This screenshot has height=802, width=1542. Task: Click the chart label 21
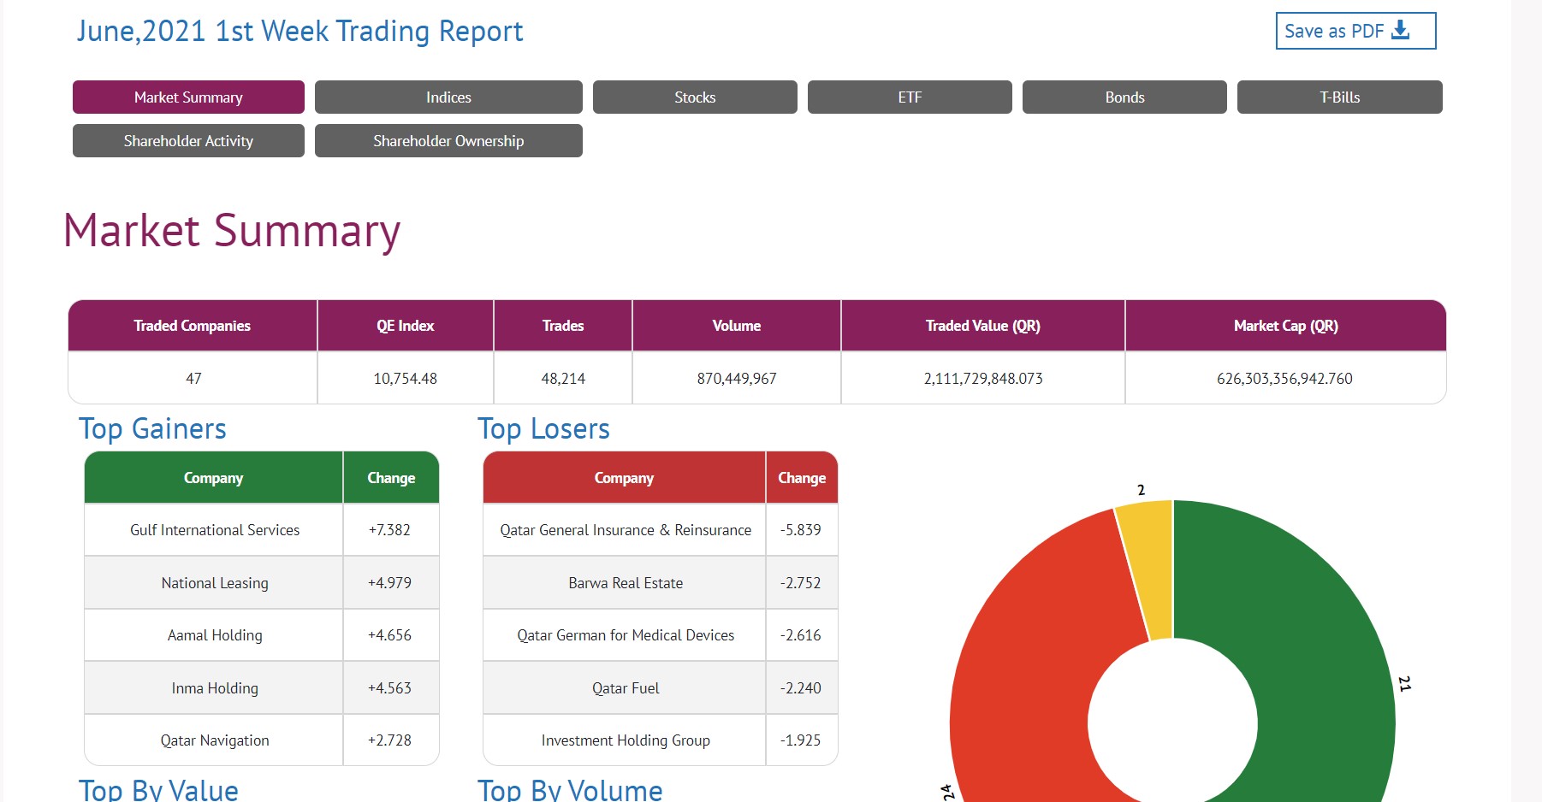[x=1404, y=683]
